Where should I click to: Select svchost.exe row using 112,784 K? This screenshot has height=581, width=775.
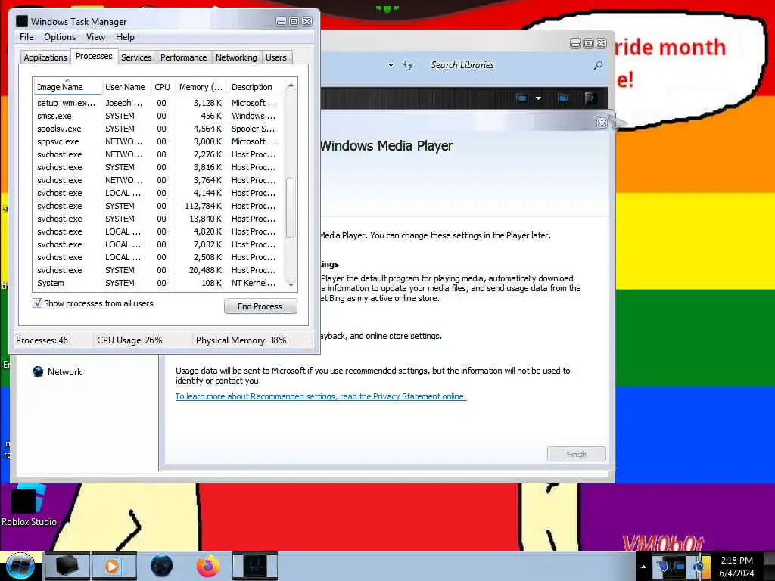tap(159, 206)
